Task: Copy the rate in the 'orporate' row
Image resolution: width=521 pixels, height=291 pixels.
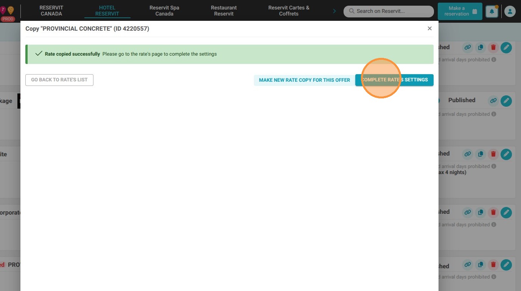Action: (481, 212)
